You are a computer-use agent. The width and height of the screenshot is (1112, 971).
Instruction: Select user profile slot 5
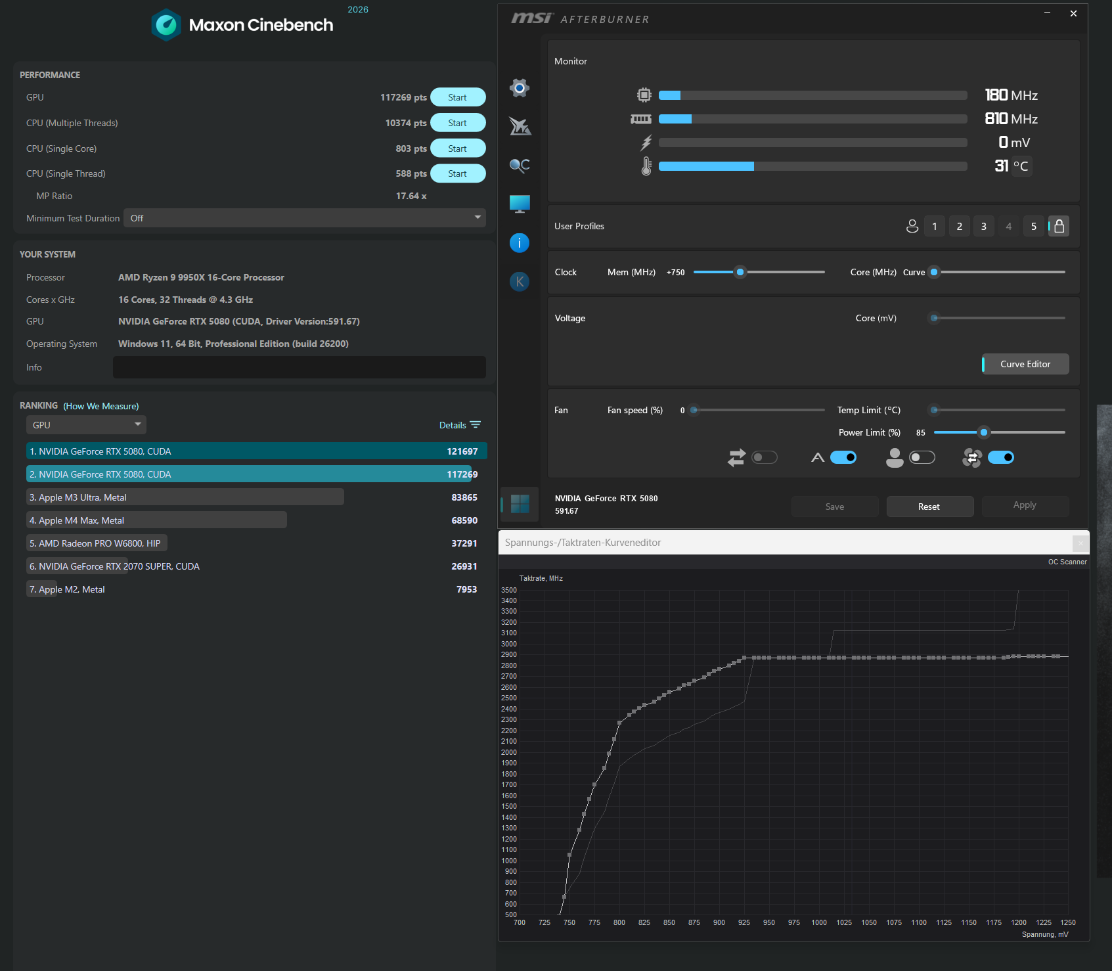pyautogui.click(x=1034, y=226)
